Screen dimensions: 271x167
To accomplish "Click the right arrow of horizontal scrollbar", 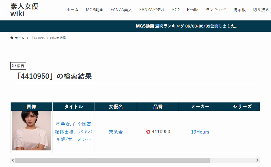I will pyautogui.click(x=257, y=160).
